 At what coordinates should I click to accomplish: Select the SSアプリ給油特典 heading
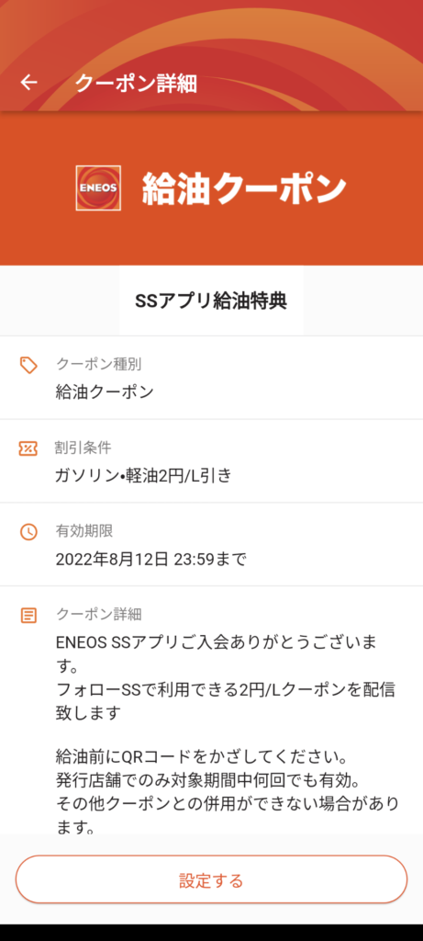coord(211,301)
